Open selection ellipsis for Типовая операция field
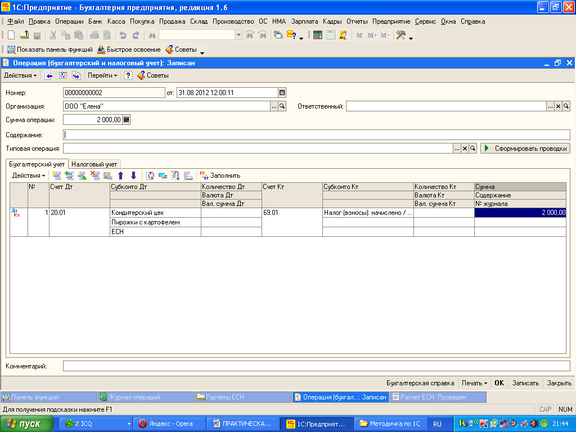The height and width of the screenshot is (432, 576). [x=457, y=148]
